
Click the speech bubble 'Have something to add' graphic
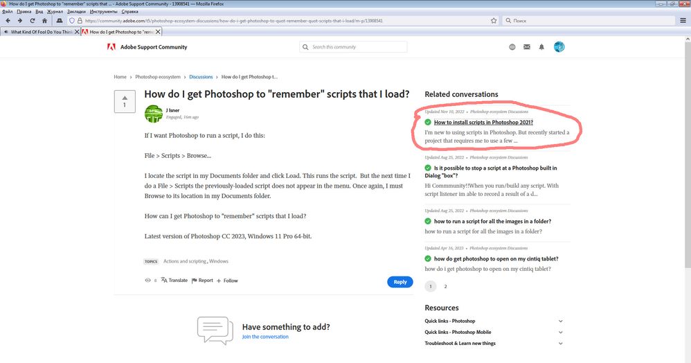(x=215, y=330)
